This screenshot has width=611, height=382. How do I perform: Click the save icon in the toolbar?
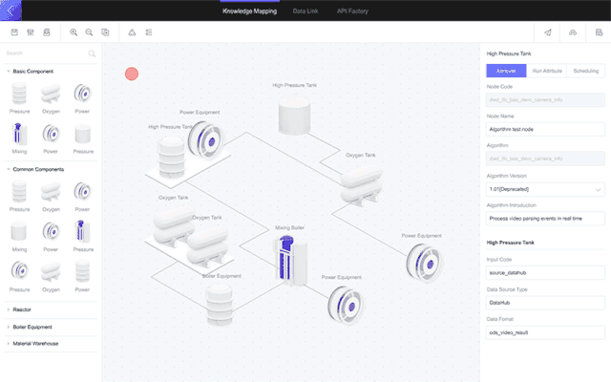tap(13, 32)
